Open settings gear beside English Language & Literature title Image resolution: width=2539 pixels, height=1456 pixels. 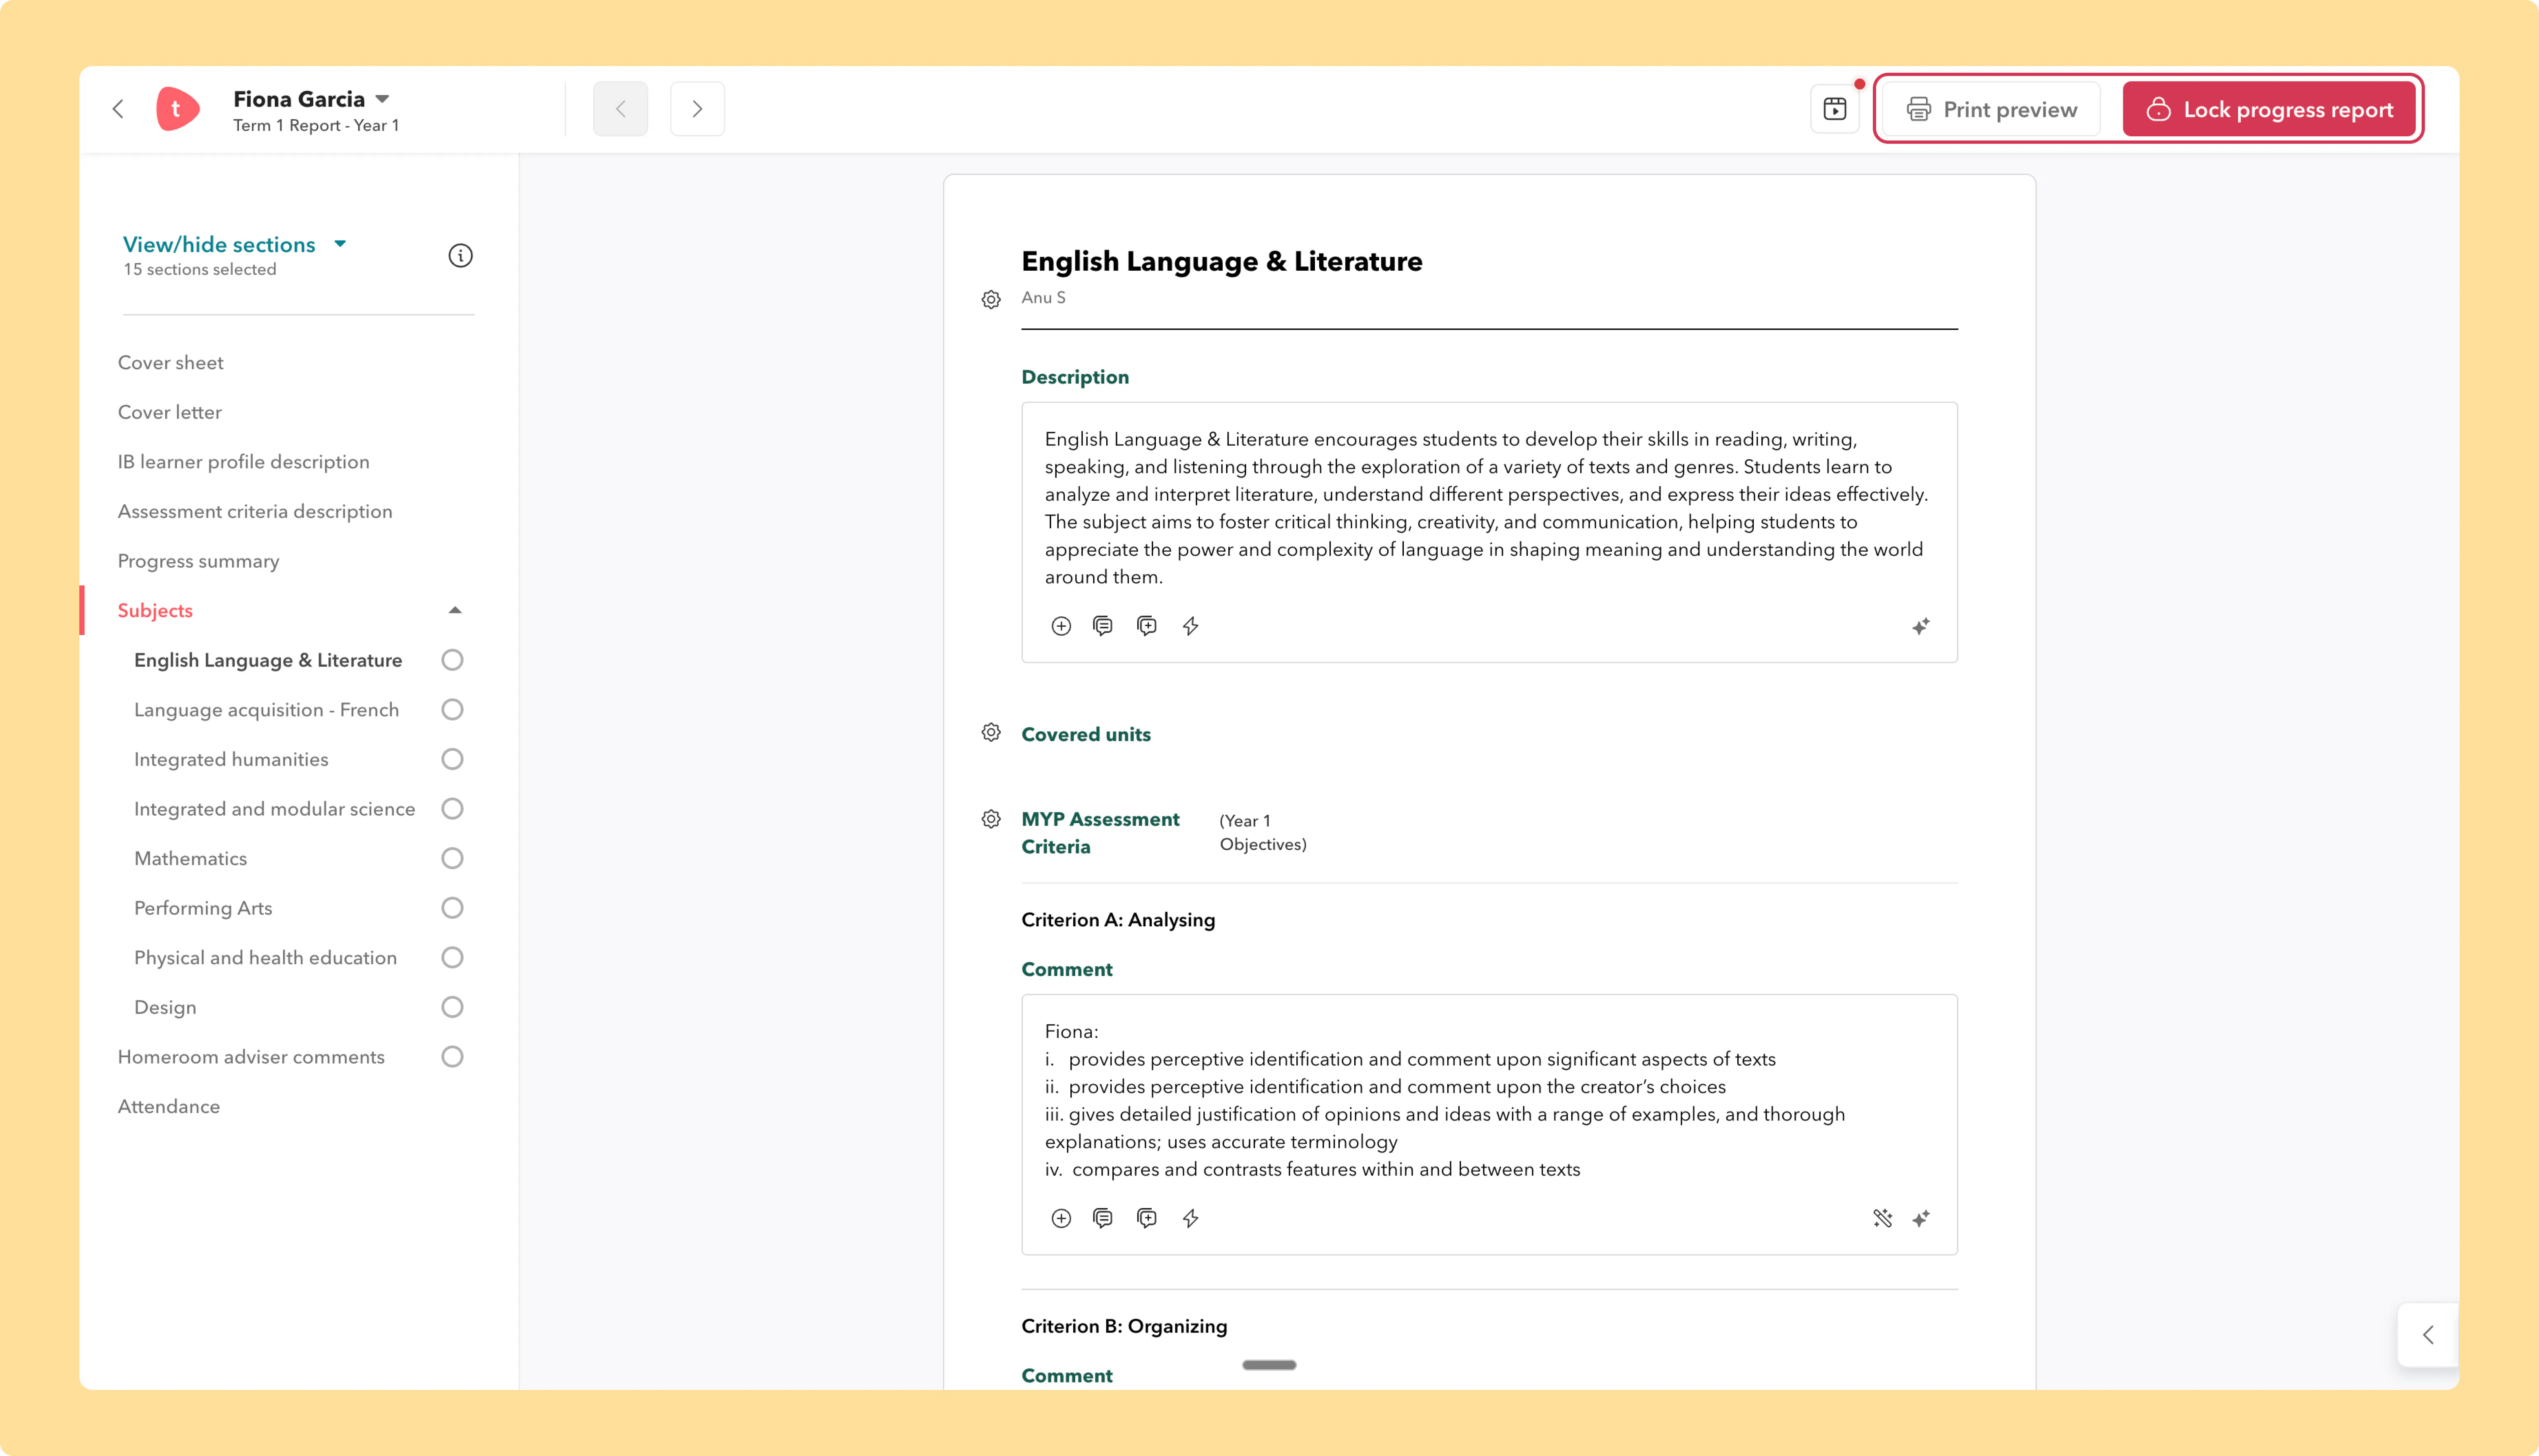coord(991,300)
